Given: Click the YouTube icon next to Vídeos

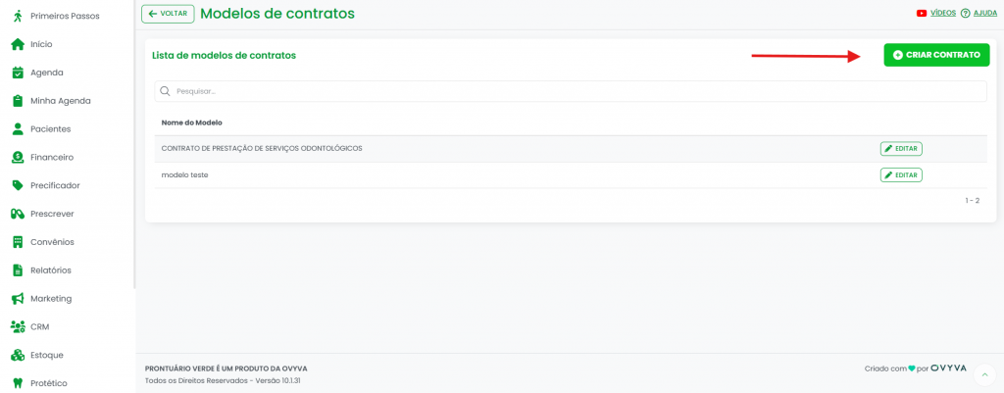Looking at the screenshot, I should click(922, 14).
